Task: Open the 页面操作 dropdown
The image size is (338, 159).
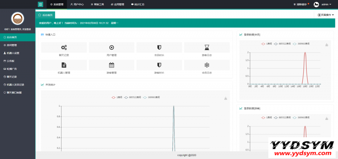Action: point(326,15)
